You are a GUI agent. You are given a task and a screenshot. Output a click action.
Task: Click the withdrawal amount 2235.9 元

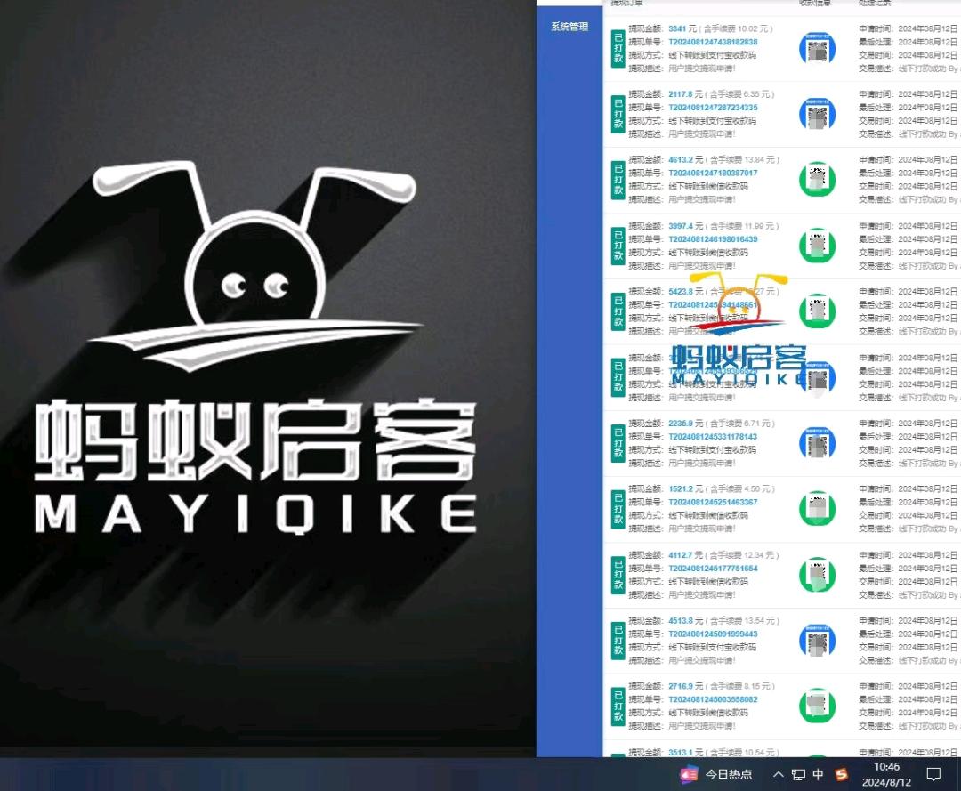686,424
